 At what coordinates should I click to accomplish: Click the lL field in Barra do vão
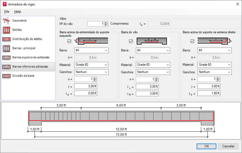click(x=147, y=87)
